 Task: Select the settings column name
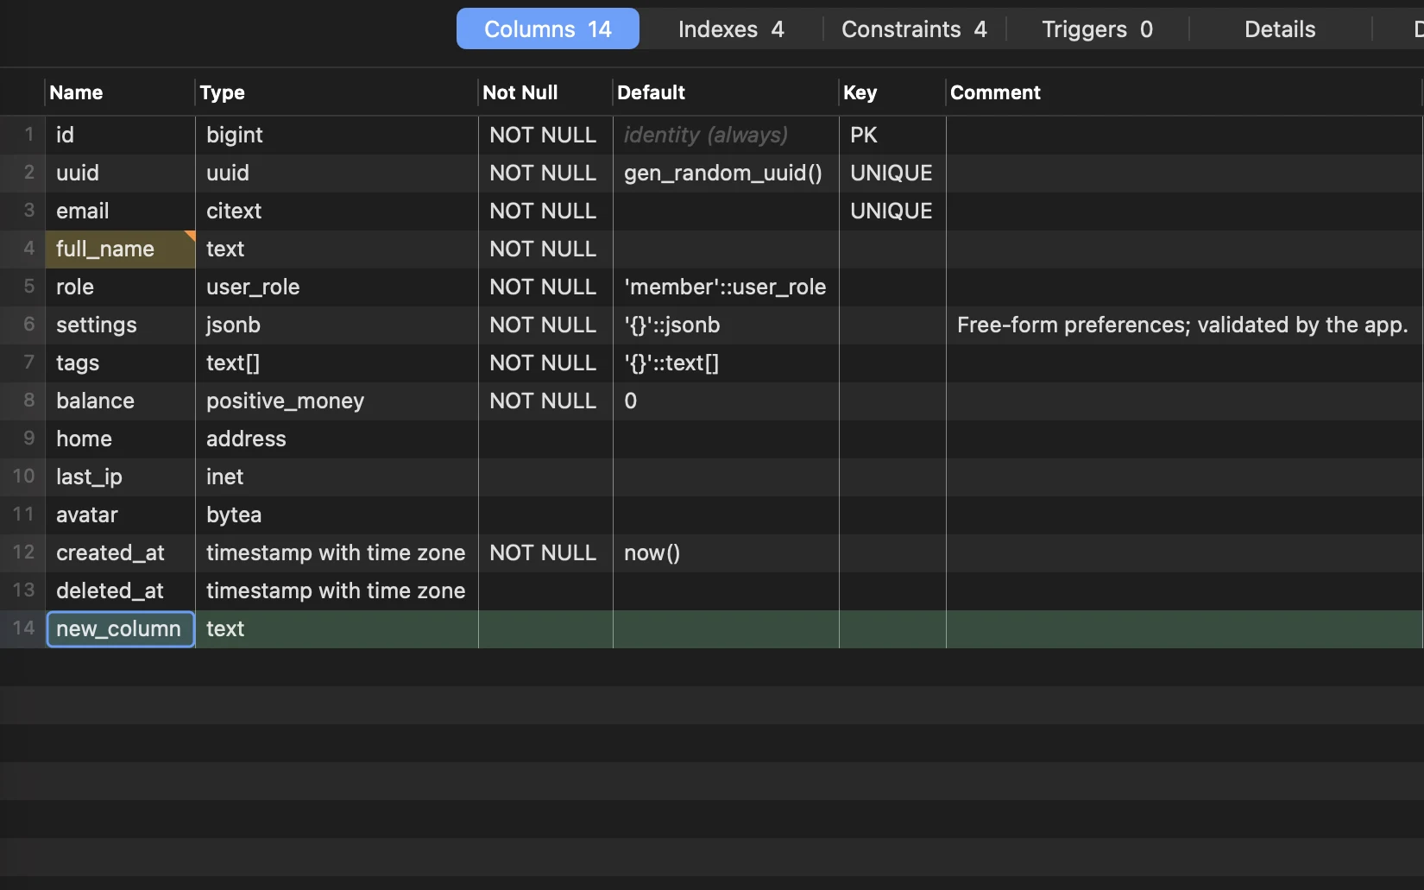(120, 325)
